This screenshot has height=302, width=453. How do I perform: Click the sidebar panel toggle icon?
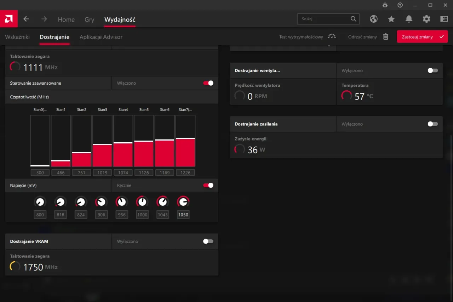[444, 19]
